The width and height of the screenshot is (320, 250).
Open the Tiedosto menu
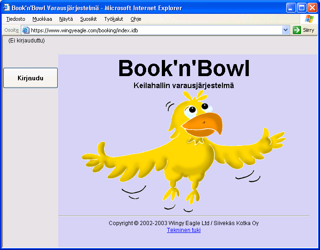point(16,19)
